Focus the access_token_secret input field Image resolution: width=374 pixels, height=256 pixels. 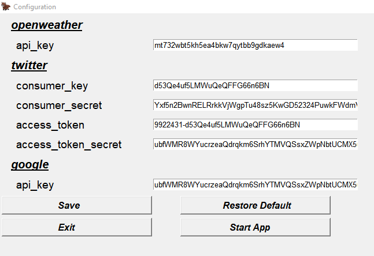(x=255, y=144)
